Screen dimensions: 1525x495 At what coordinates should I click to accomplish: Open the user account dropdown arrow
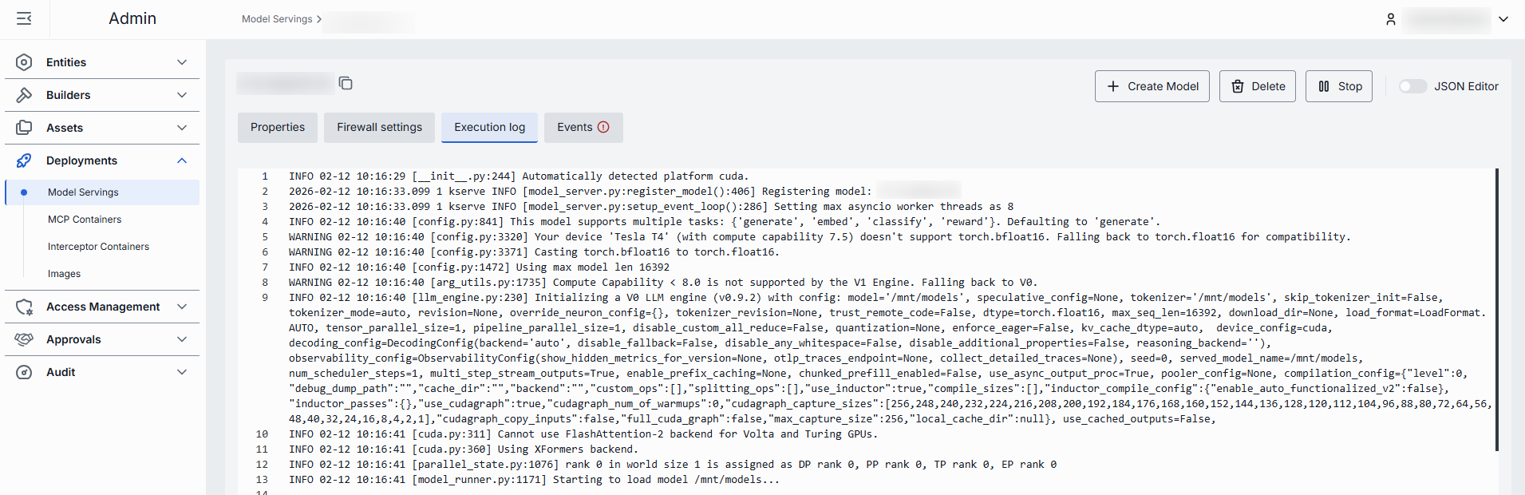coord(1503,19)
